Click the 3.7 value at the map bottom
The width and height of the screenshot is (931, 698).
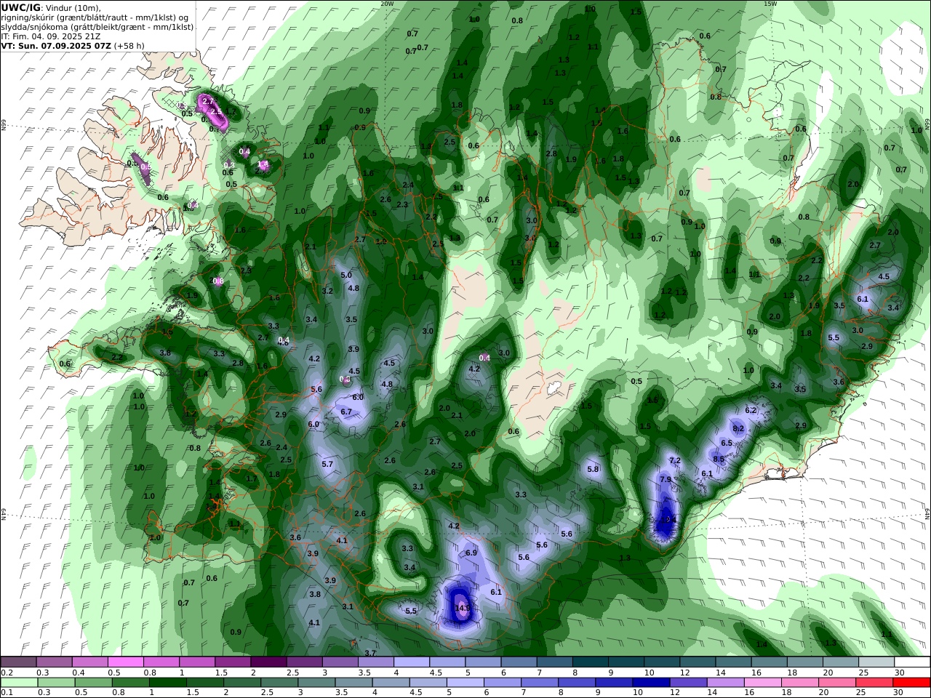(370, 654)
